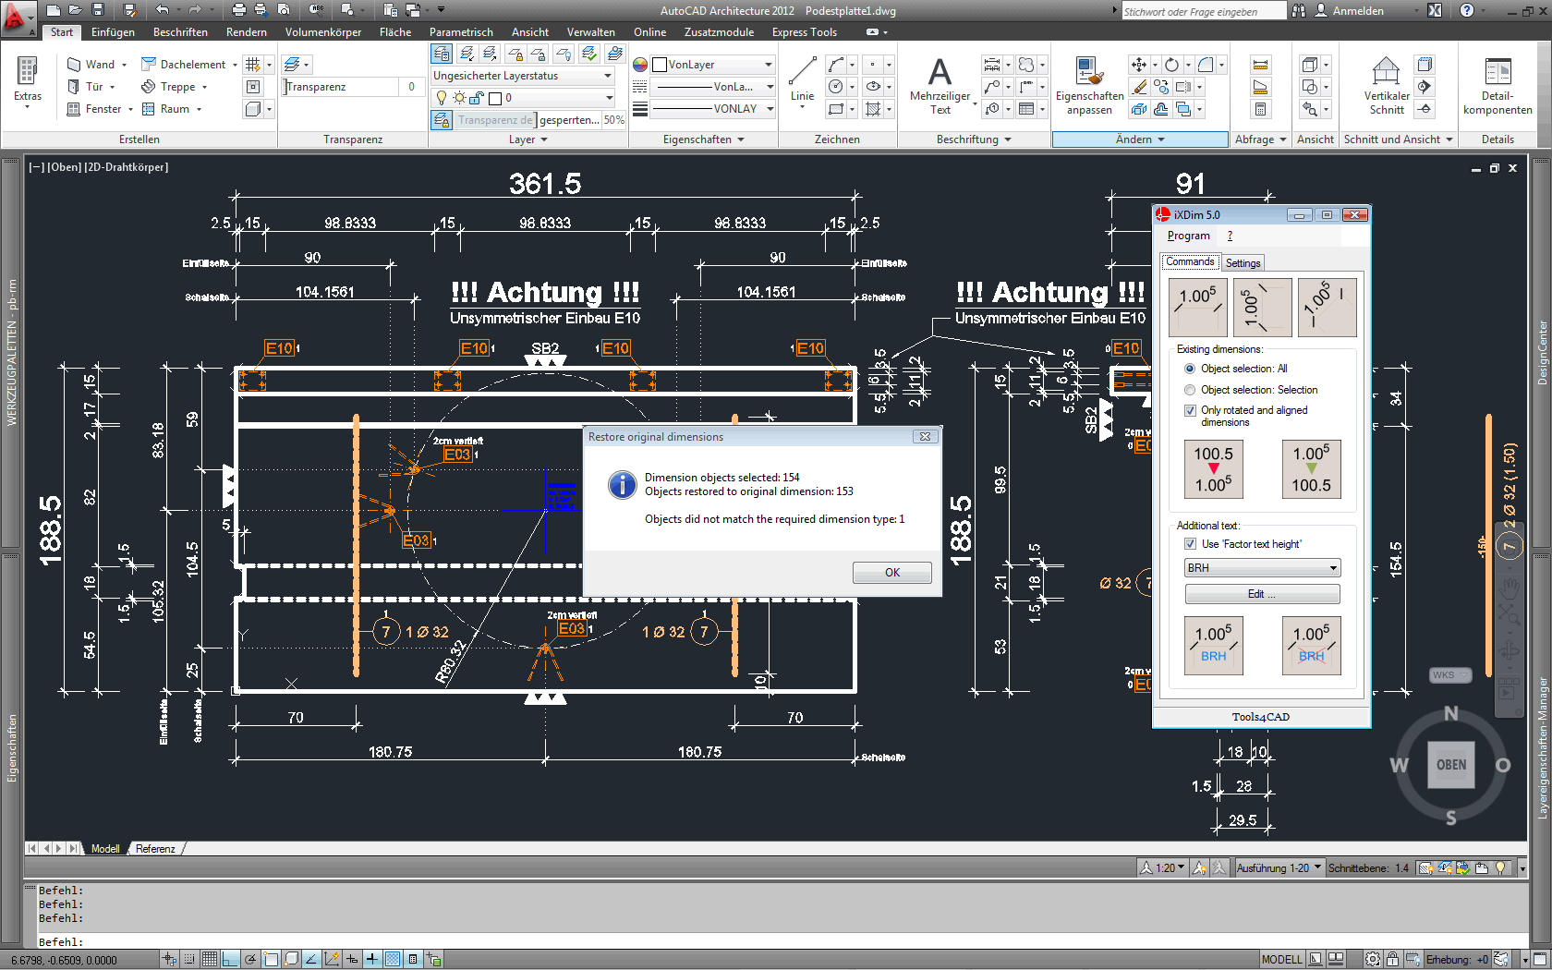This screenshot has height=970, width=1552.
Task: Open layer 0 dropdown list
Action: pos(522,98)
